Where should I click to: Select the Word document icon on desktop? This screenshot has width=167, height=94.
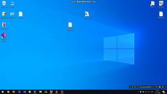click(87, 15)
